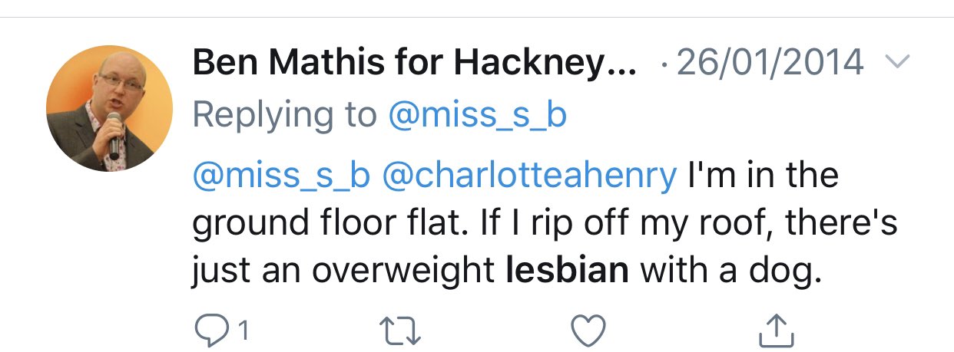Open the @miss_s_b link after Replying to
The height and width of the screenshot is (352, 954).
(477, 115)
